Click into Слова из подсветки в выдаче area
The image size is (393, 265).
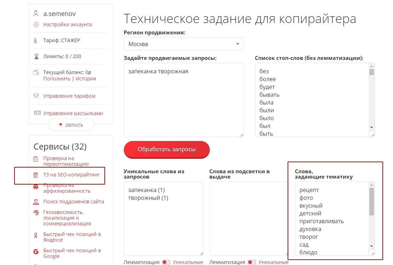click(x=249, y=219)
